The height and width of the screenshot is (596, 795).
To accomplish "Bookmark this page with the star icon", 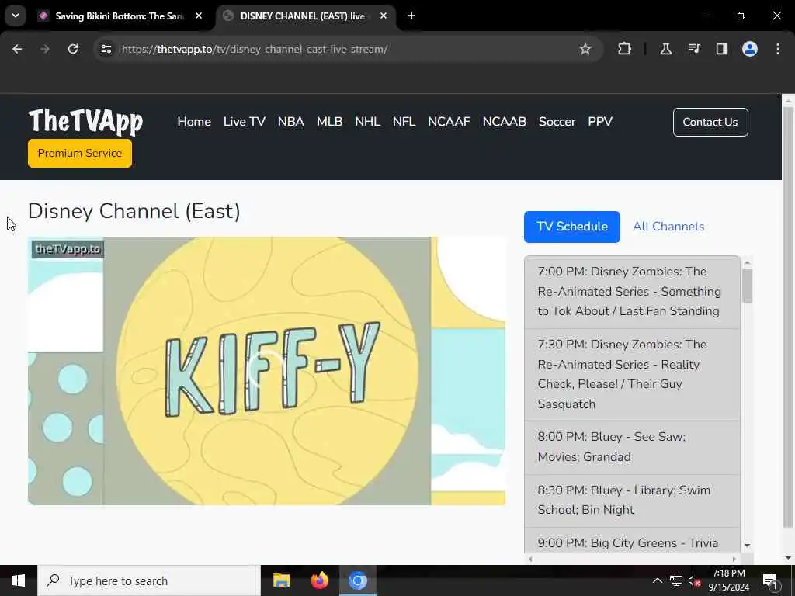I will (585, 49).
